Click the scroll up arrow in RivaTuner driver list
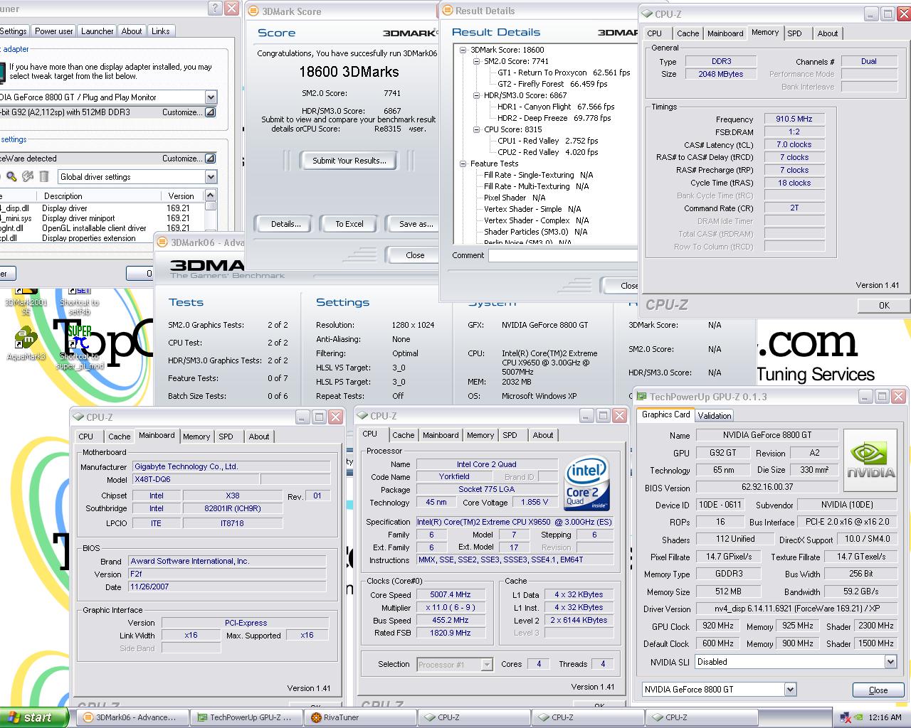 click(211, 196)
